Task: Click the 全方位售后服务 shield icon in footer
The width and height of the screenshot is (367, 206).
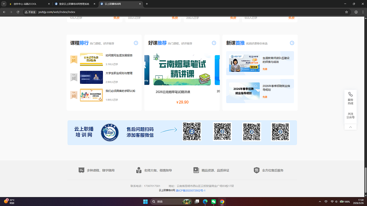Action: click(x=256, y=170)
